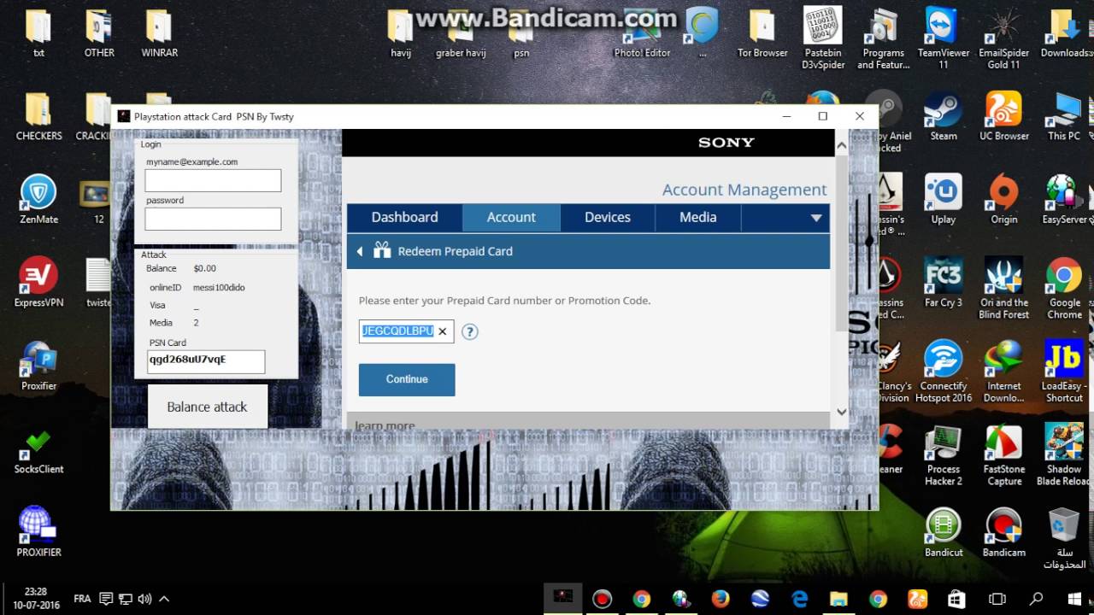Open the WINRAR folder on desktop
This screenshot has width=1094, height=615.
click(159, 34)
